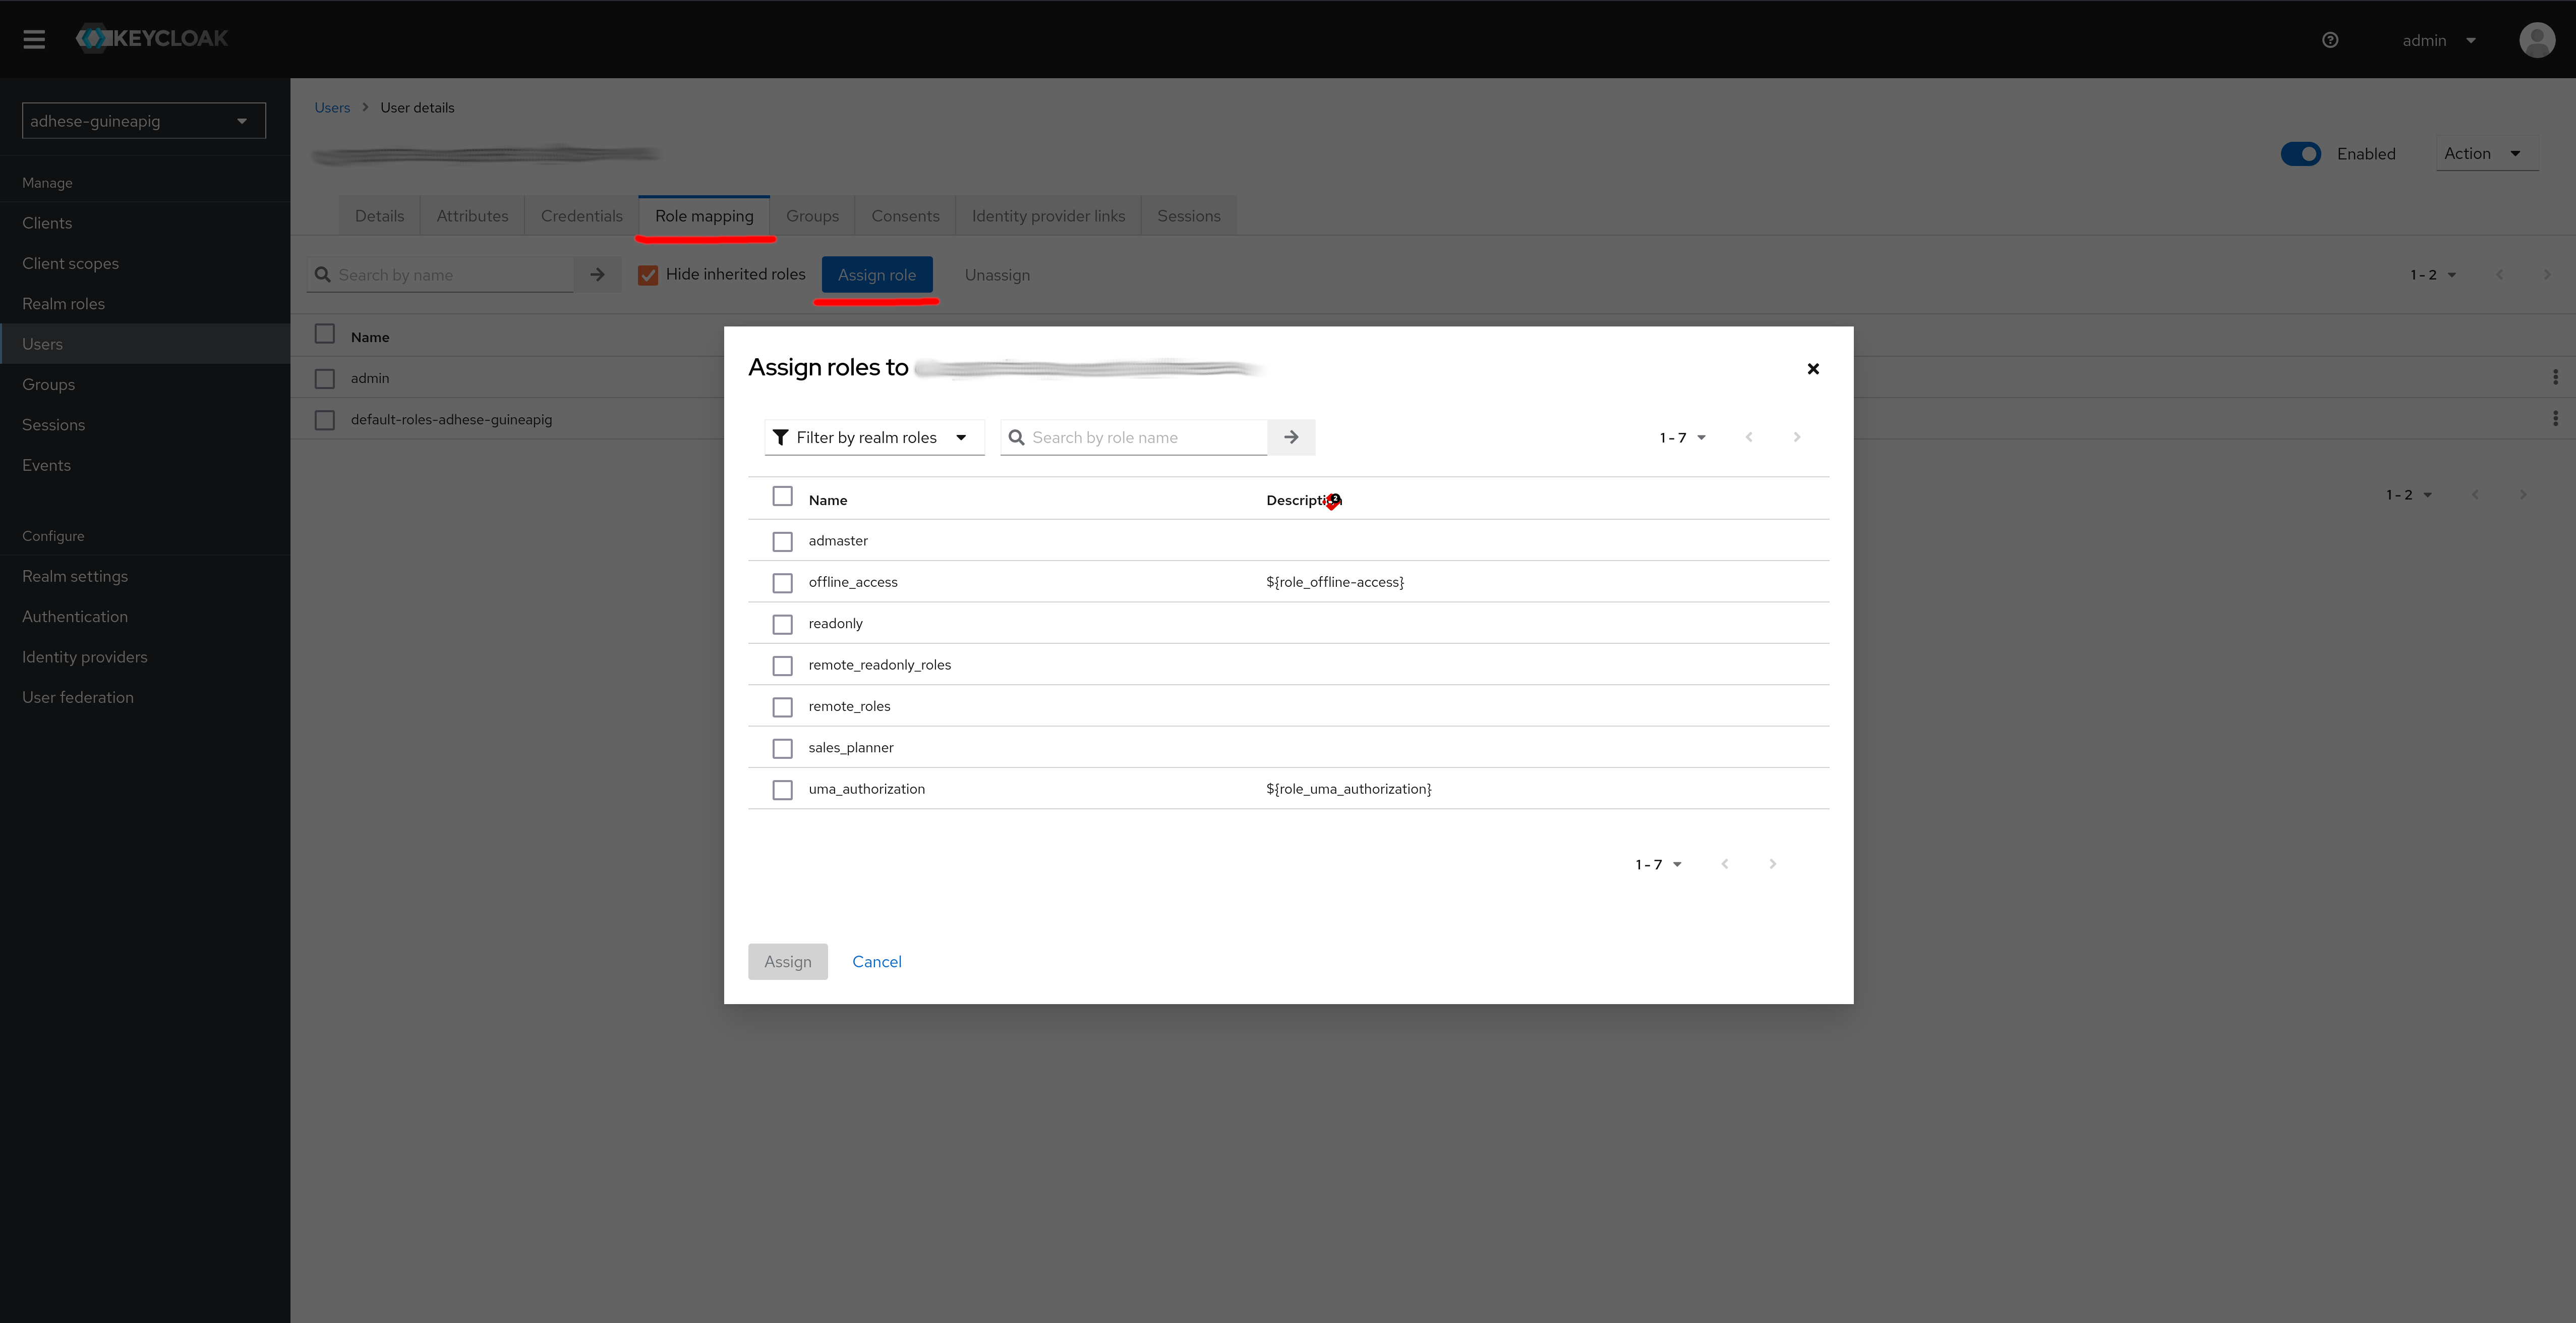This screenshot has width=2576, height=1323.
Task: Switch to the Credentials tab
Action: (x=581, y=216)
